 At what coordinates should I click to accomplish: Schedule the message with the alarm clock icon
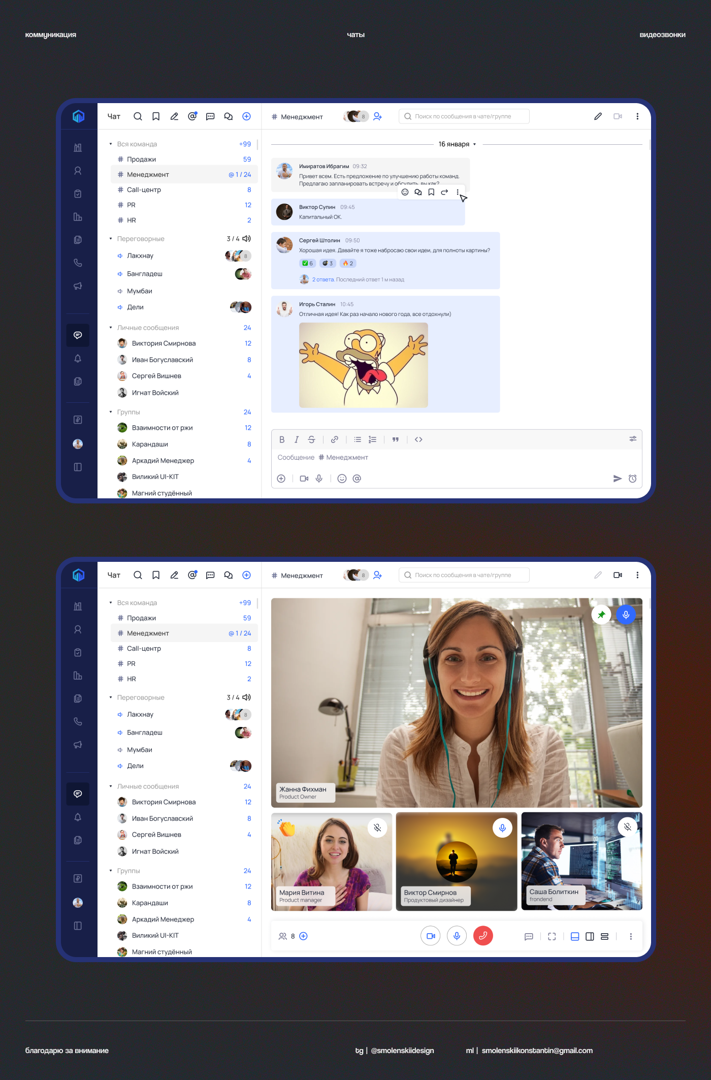point(632,479)
